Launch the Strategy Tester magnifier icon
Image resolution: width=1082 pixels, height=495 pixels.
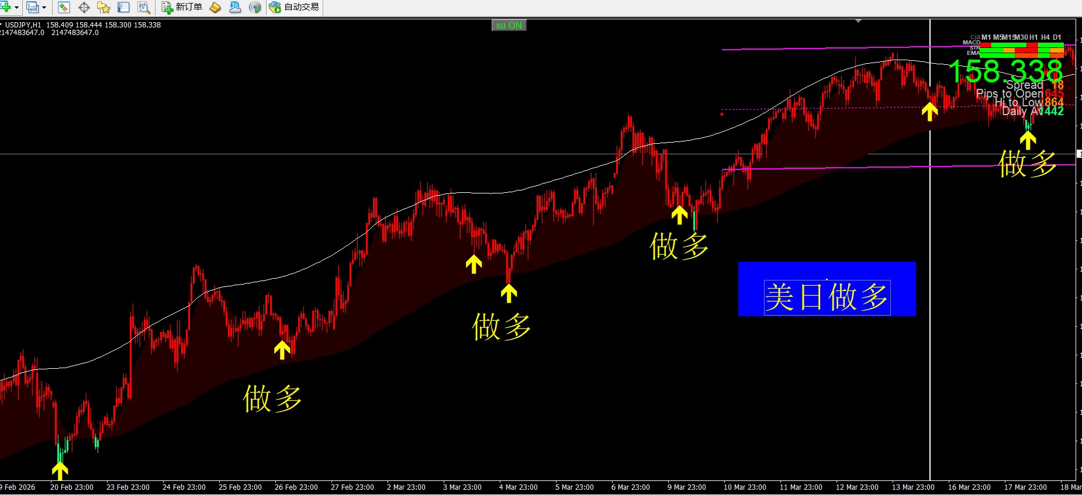point(143,8)
